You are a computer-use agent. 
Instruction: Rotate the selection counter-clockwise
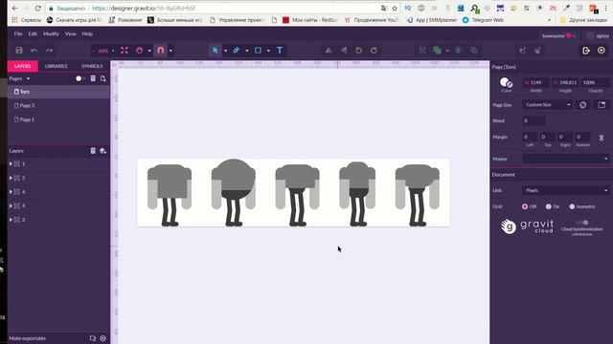358,51
